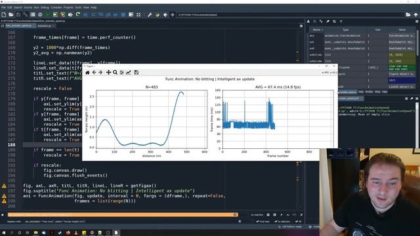This screenshot has width=420, height=236.
Task: Save the figure with floppy icon
Action: (x=136, y=73)
